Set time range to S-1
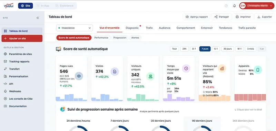Screen dimensions: 276x131 pos(216,49)
